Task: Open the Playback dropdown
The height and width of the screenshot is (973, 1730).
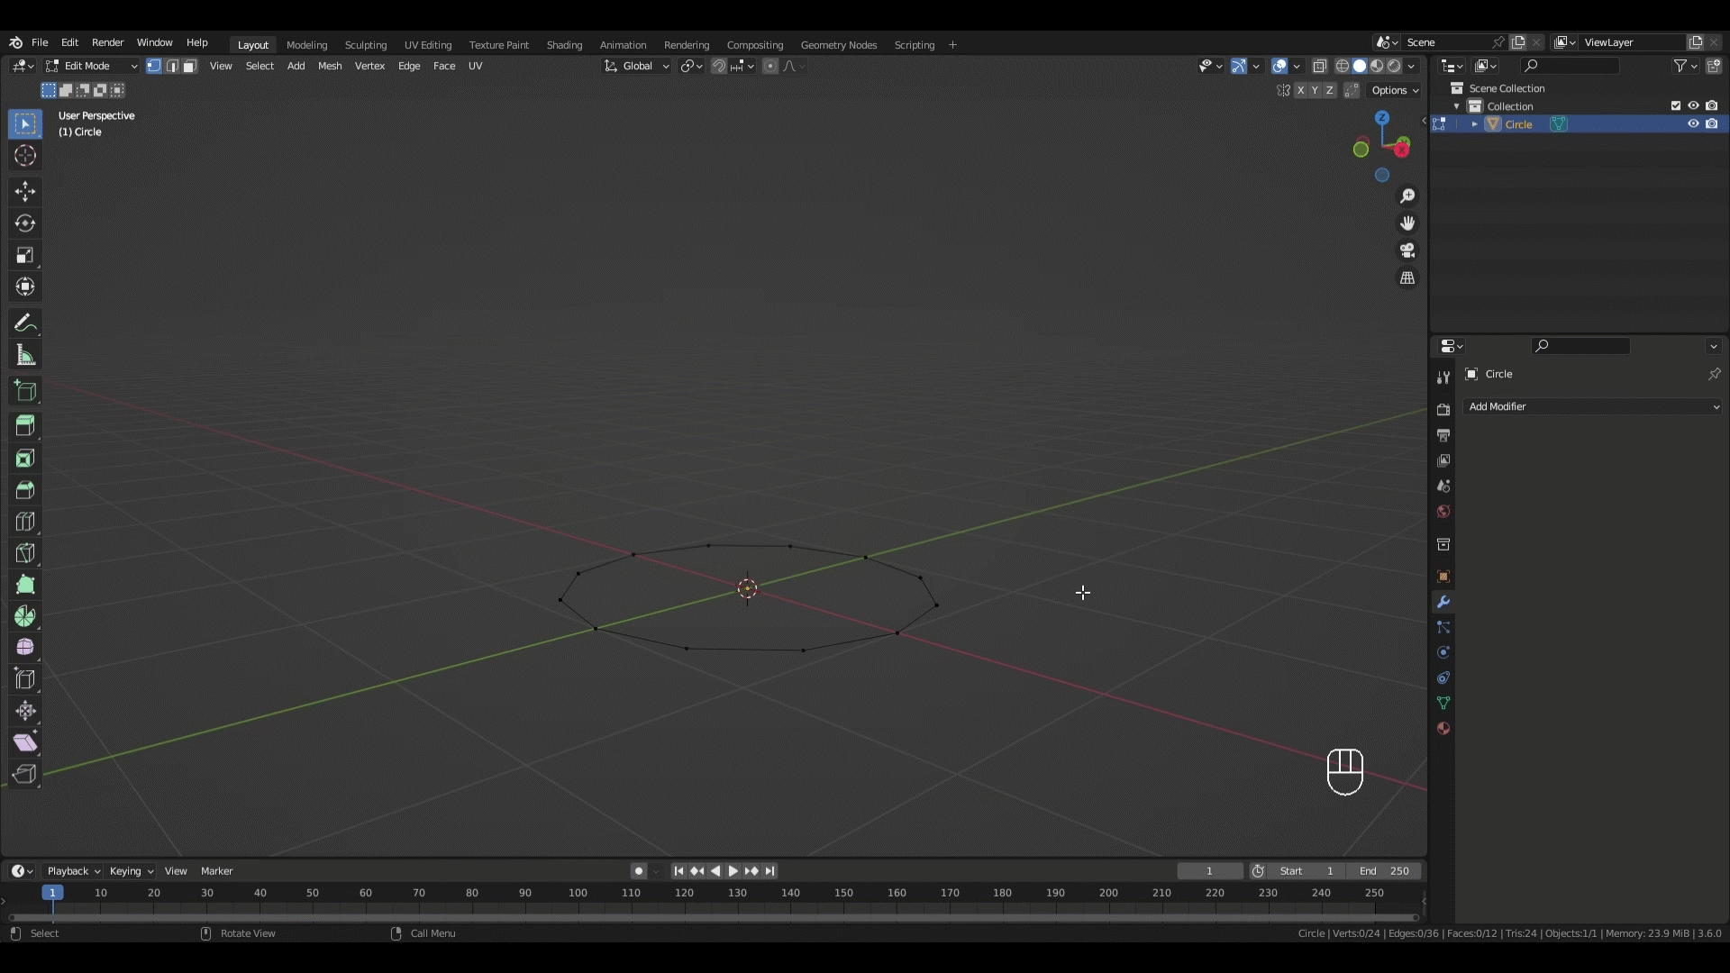Action: click(73, 871)
